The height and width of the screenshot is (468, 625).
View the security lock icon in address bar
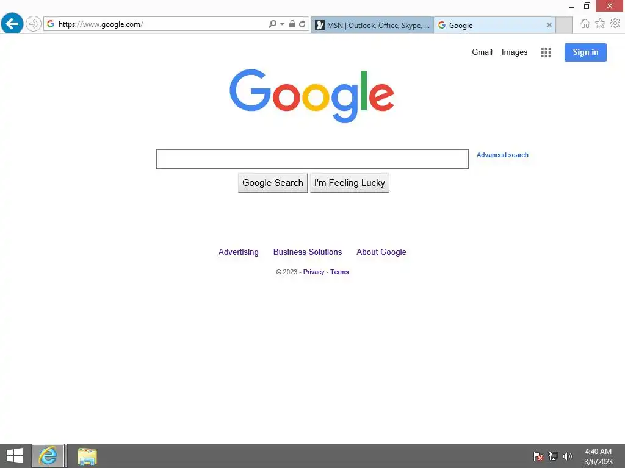292,24
